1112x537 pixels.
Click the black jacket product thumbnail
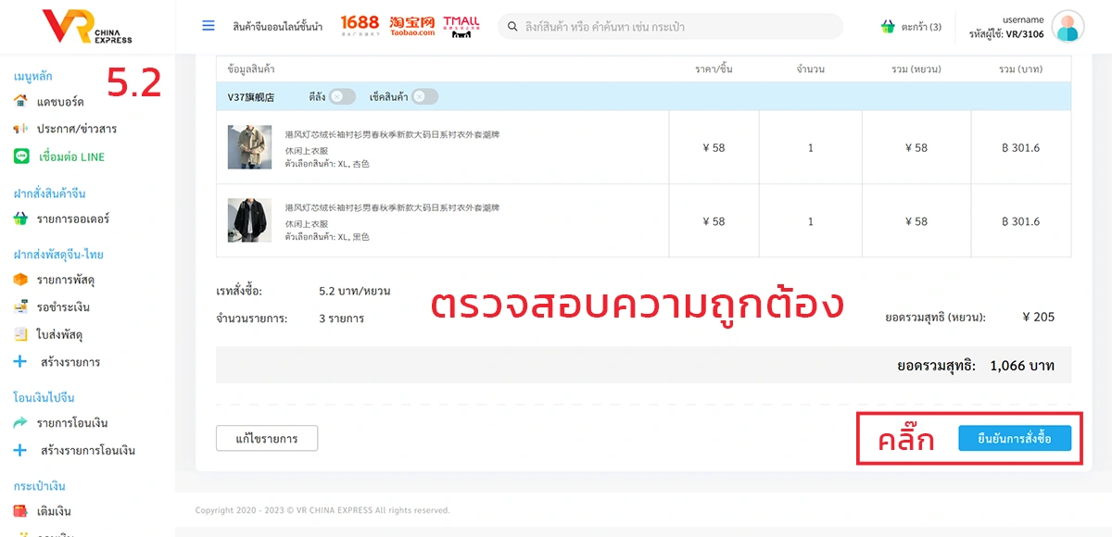point(249,221)
